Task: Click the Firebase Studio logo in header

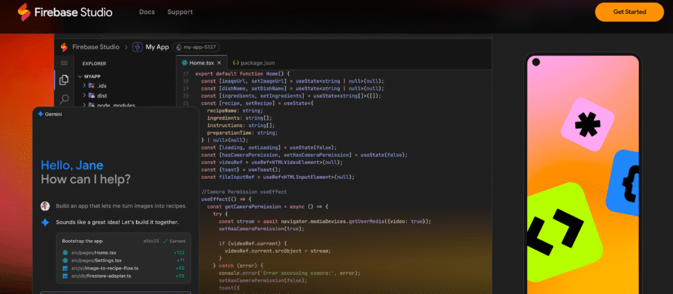Action: tap(65, 12)
